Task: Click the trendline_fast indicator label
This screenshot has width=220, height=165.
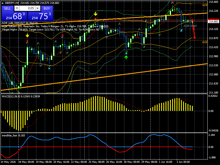Action: tap(13, 135)
